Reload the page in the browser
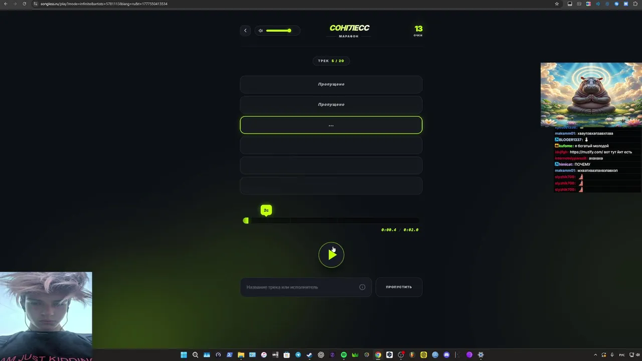 (x=24, y=4)
